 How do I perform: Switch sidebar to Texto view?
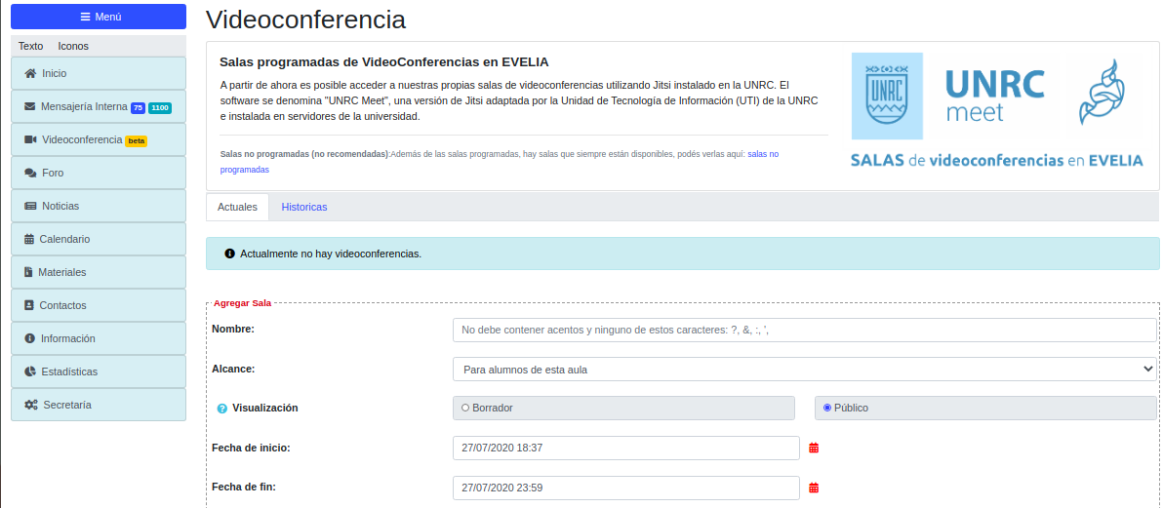pos(31,46)
